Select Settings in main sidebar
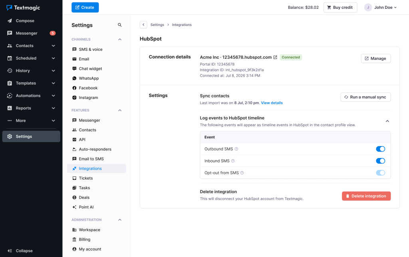This screenshot has height=257, width=409. 31,136
